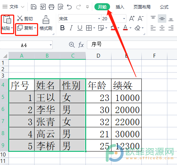The width and height of the screenshot is (177, 165).
Task: Click the Print icon
Action: coord(51,7)
